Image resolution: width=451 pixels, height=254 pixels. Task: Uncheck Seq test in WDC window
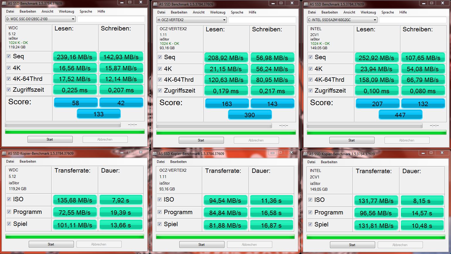[9, 56]
